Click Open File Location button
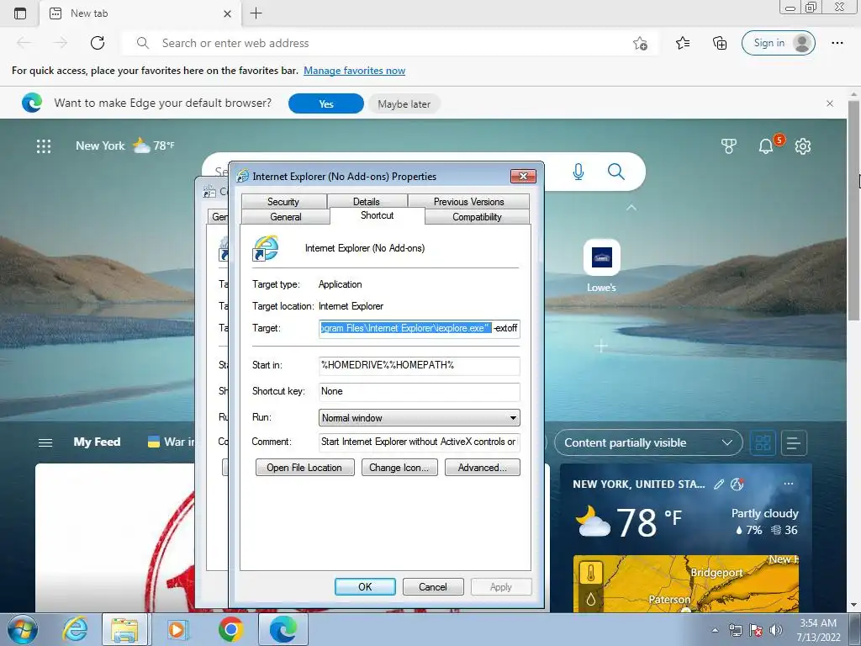 click(304, 468)
